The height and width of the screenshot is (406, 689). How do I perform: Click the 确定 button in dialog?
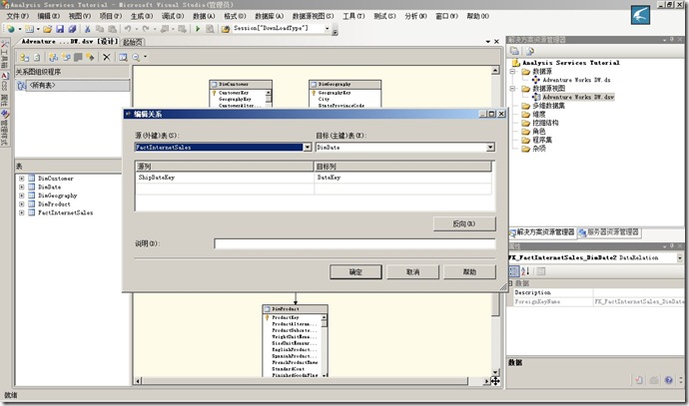[355, 272]
